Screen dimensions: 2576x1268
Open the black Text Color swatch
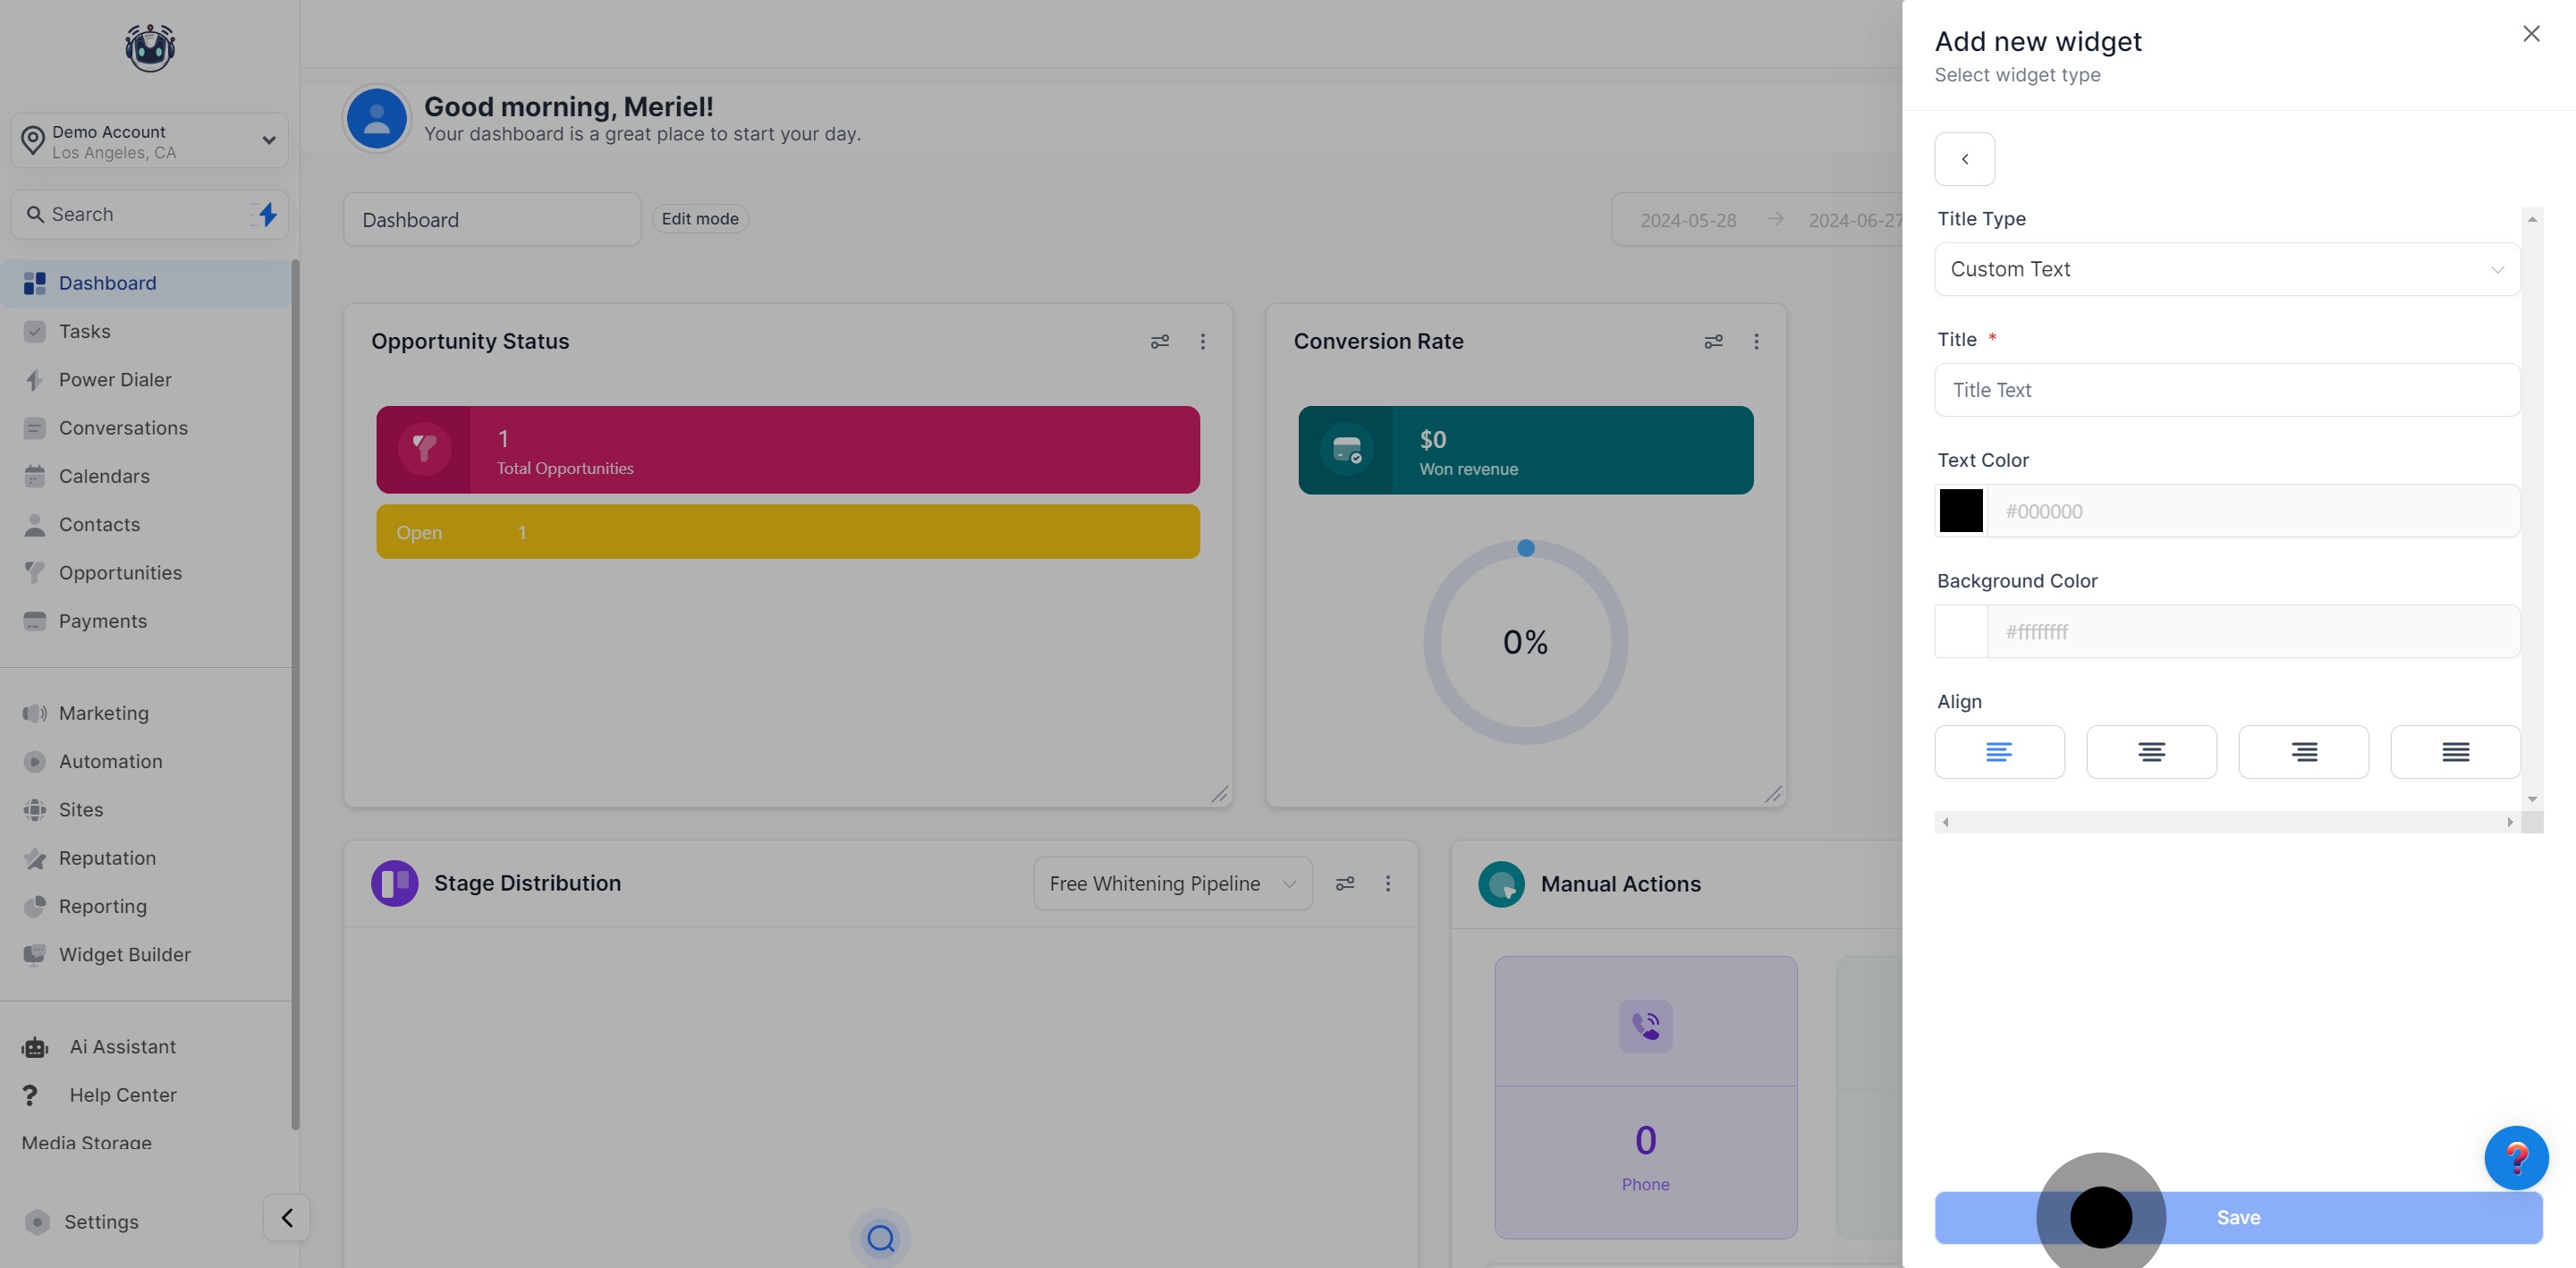tap(1960, 511)
